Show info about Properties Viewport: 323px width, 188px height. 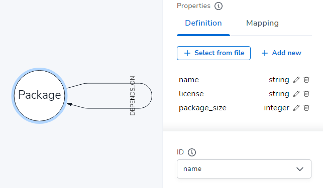point(219,6)
